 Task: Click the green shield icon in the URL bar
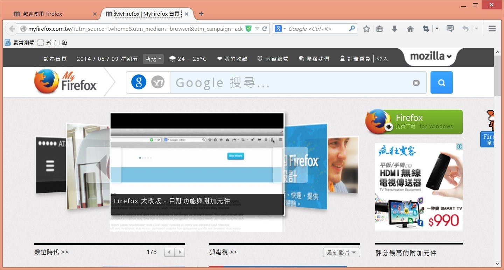[248, 29]
